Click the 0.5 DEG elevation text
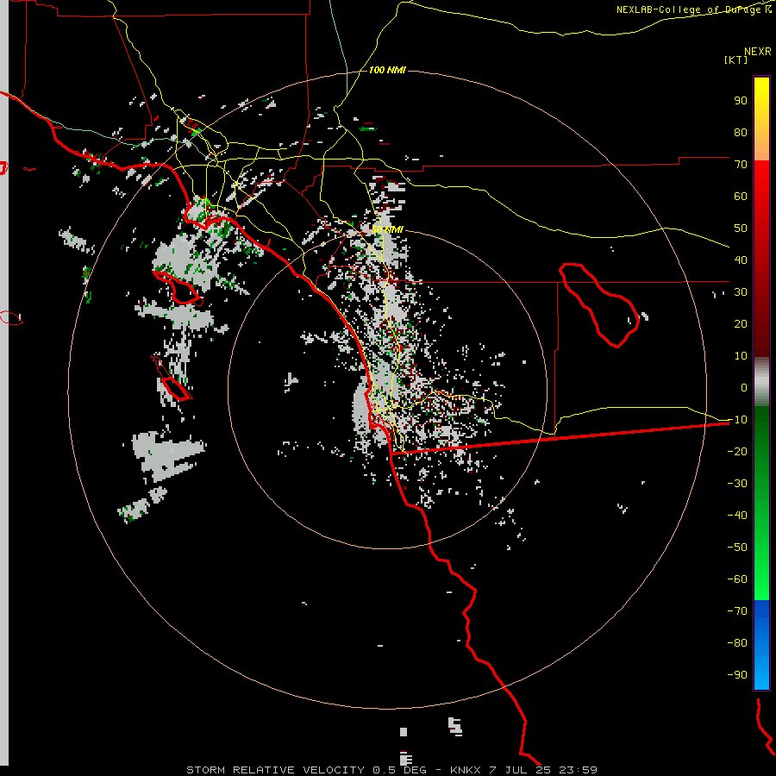Screen dimensions: 776x776 pos(399,770)
